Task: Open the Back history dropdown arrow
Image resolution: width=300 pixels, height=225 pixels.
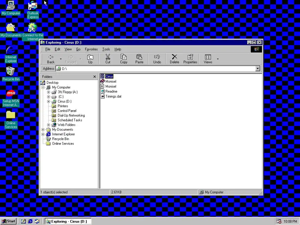Action: click(61, 59)
